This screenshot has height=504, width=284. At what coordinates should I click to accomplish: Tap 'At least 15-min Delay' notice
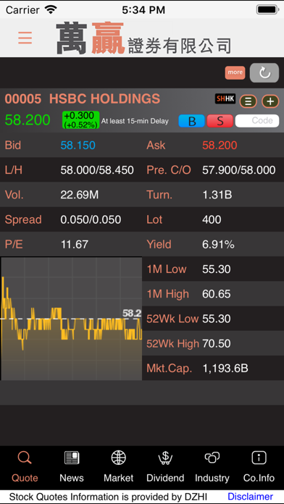(135, 121)
